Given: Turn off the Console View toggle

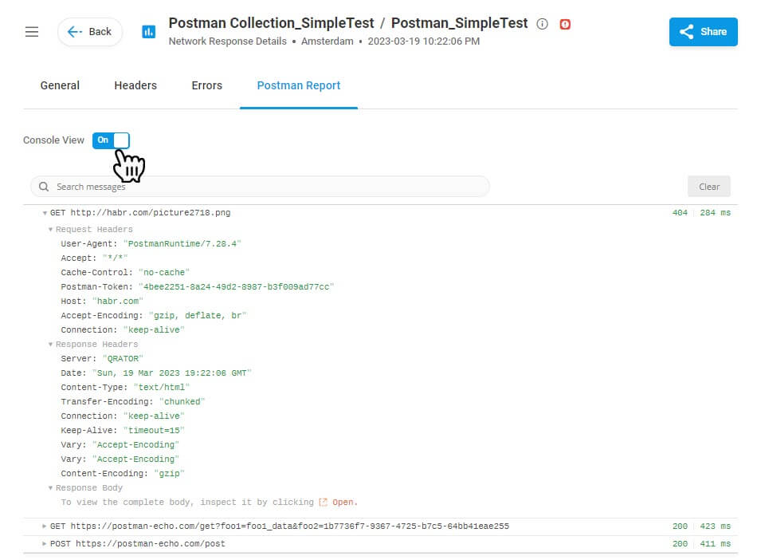Looking at the screenshot, I should 111,140.
